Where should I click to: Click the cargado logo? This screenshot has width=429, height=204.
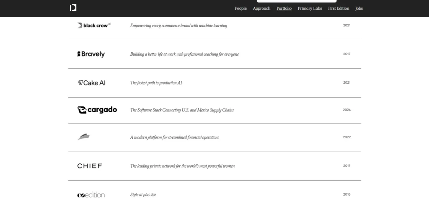pos(97,110)
